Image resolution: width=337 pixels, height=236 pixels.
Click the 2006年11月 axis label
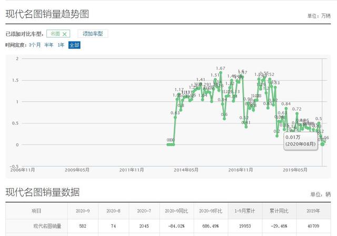23,170
